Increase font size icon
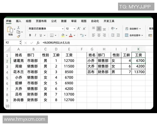Screen dimensions: 157x126 [x=79, y=29]
